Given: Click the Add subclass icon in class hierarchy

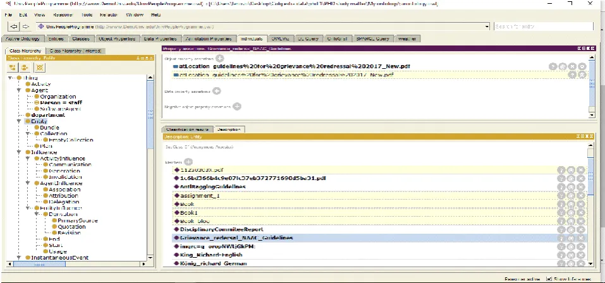Looking at the screenshot, I should [x=13, y=68].
